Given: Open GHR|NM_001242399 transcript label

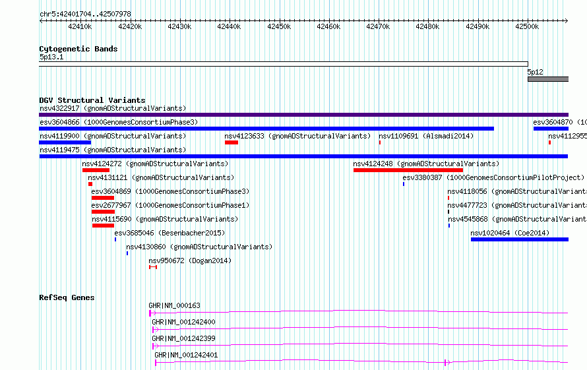Looking at the screenshot, I should pyautogui.click(x=183, y=338).
